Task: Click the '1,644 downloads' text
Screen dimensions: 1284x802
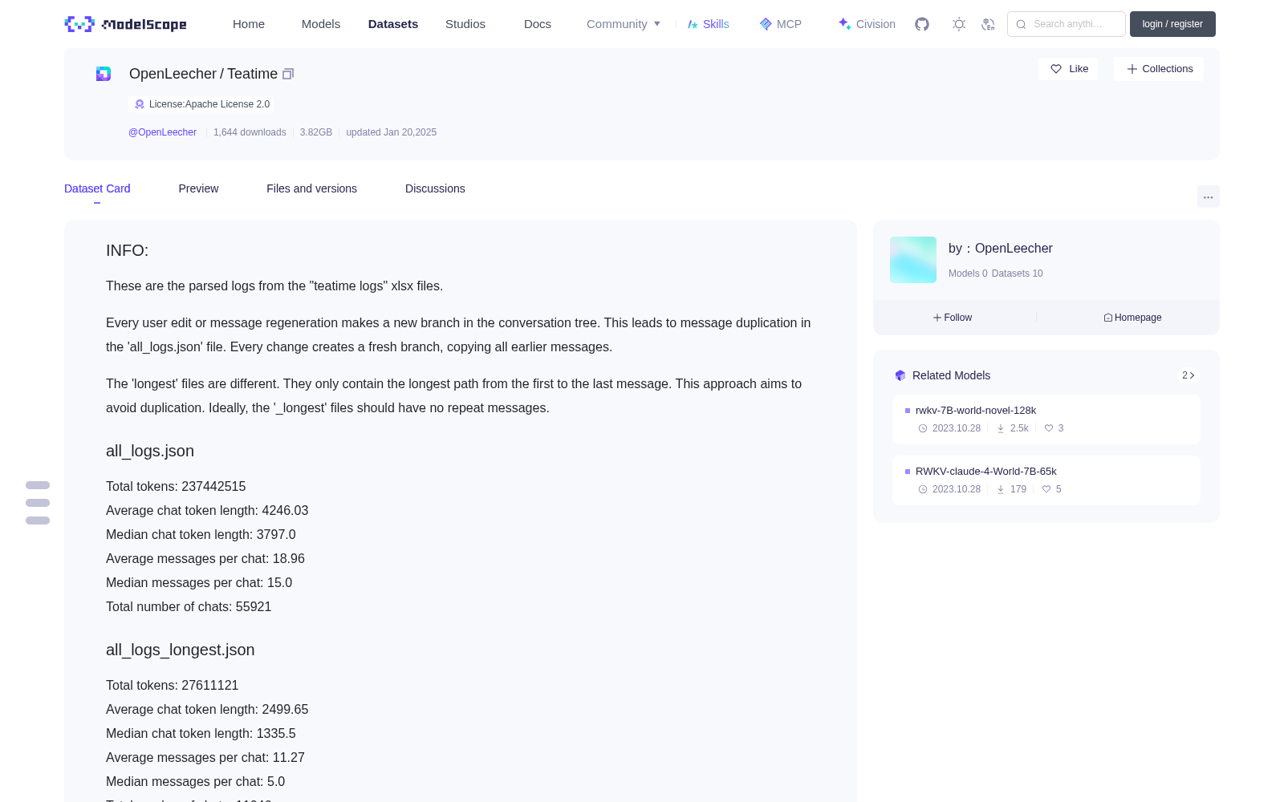Action: (x=250, y=132)
